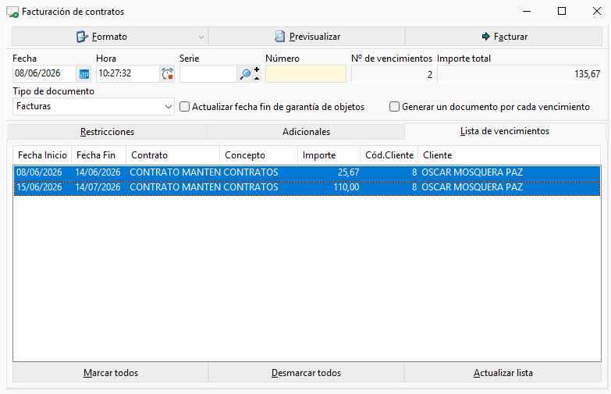Check Generar un documento por cada vencimiento
The width and height of the screenshot is (611, 394).
coord(394,106)
